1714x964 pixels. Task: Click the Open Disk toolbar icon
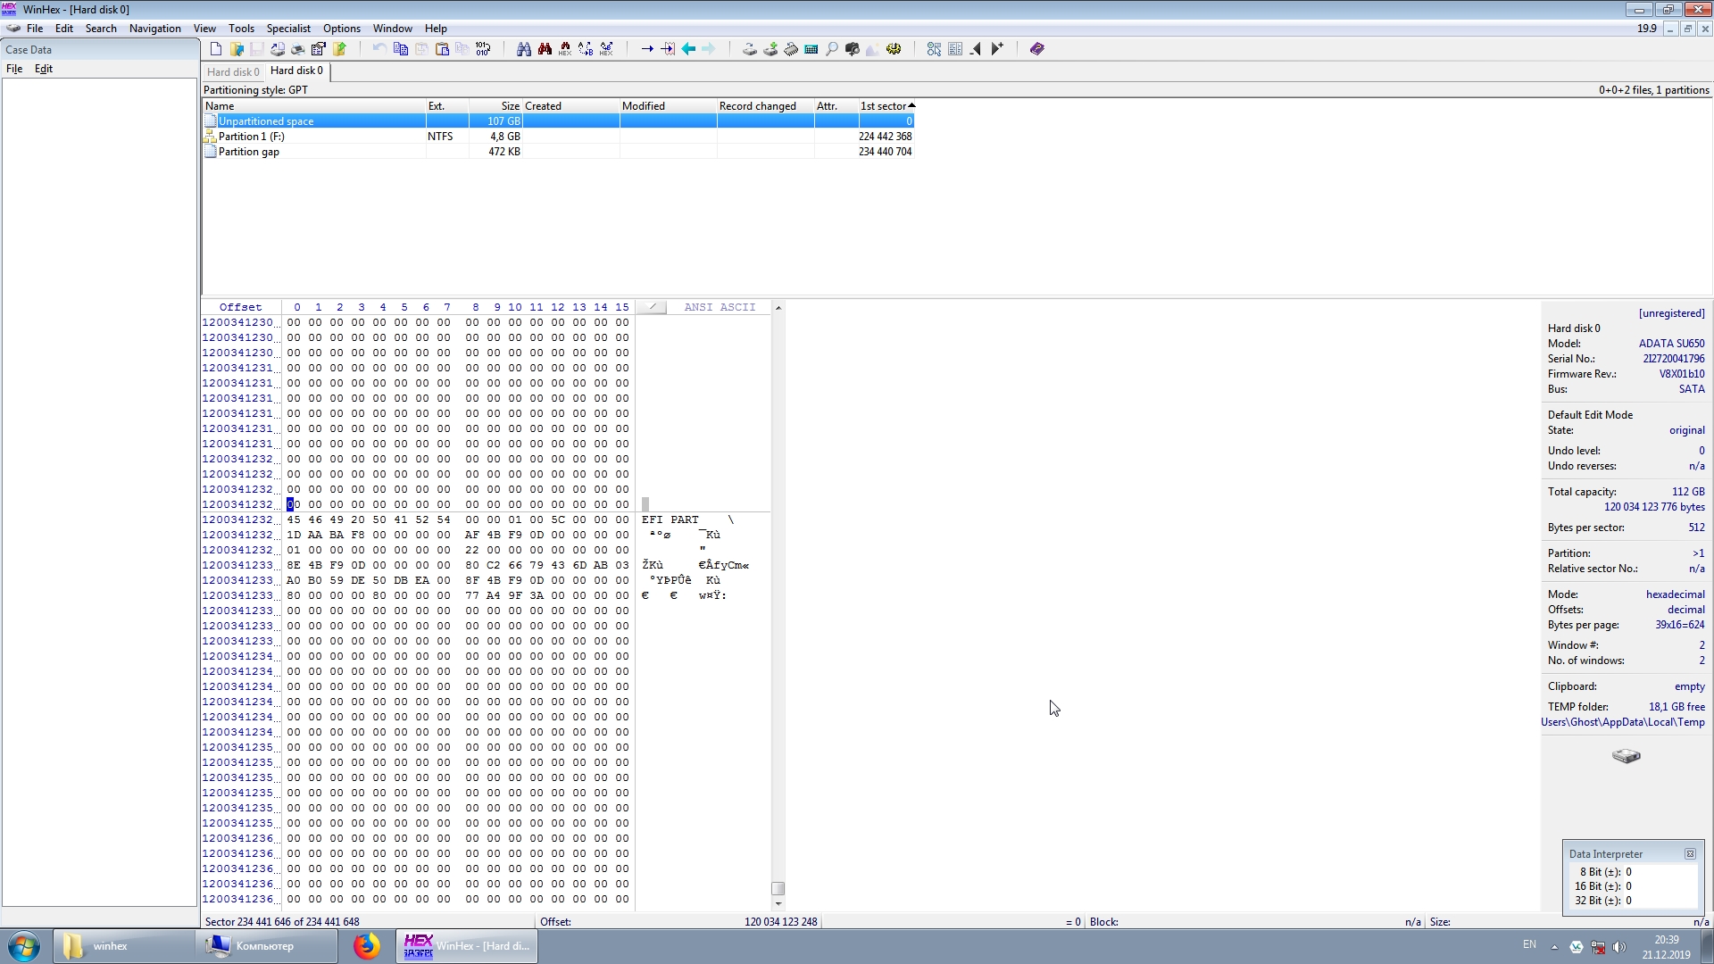click(x=750, y=49)
